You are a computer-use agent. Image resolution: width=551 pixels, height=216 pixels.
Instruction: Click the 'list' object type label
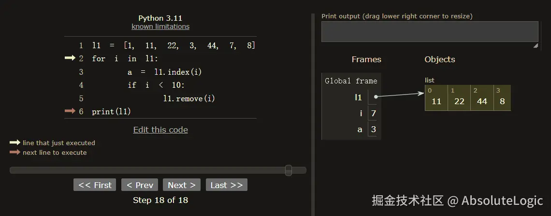tap(429, 81)
